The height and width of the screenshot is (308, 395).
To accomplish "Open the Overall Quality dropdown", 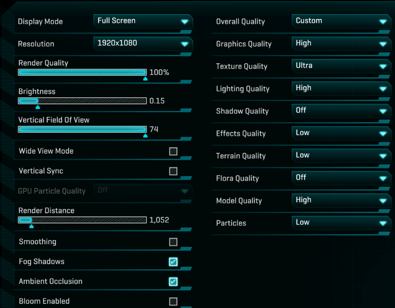I will (341, 21).
